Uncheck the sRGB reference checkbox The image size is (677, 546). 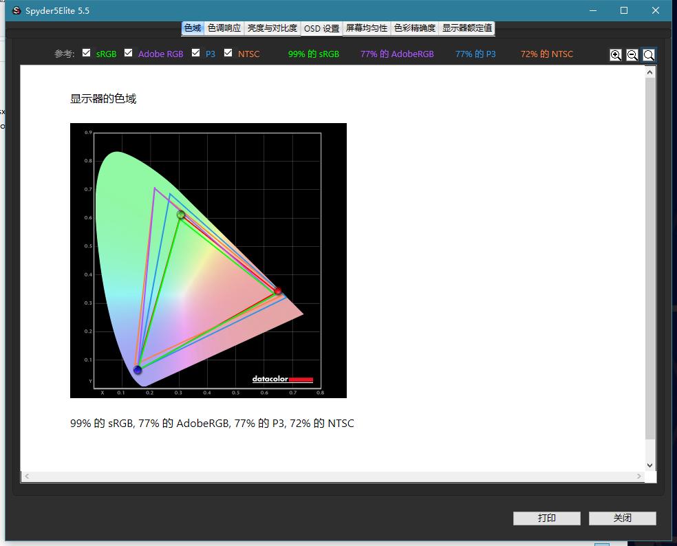click(x=86, y=53)
